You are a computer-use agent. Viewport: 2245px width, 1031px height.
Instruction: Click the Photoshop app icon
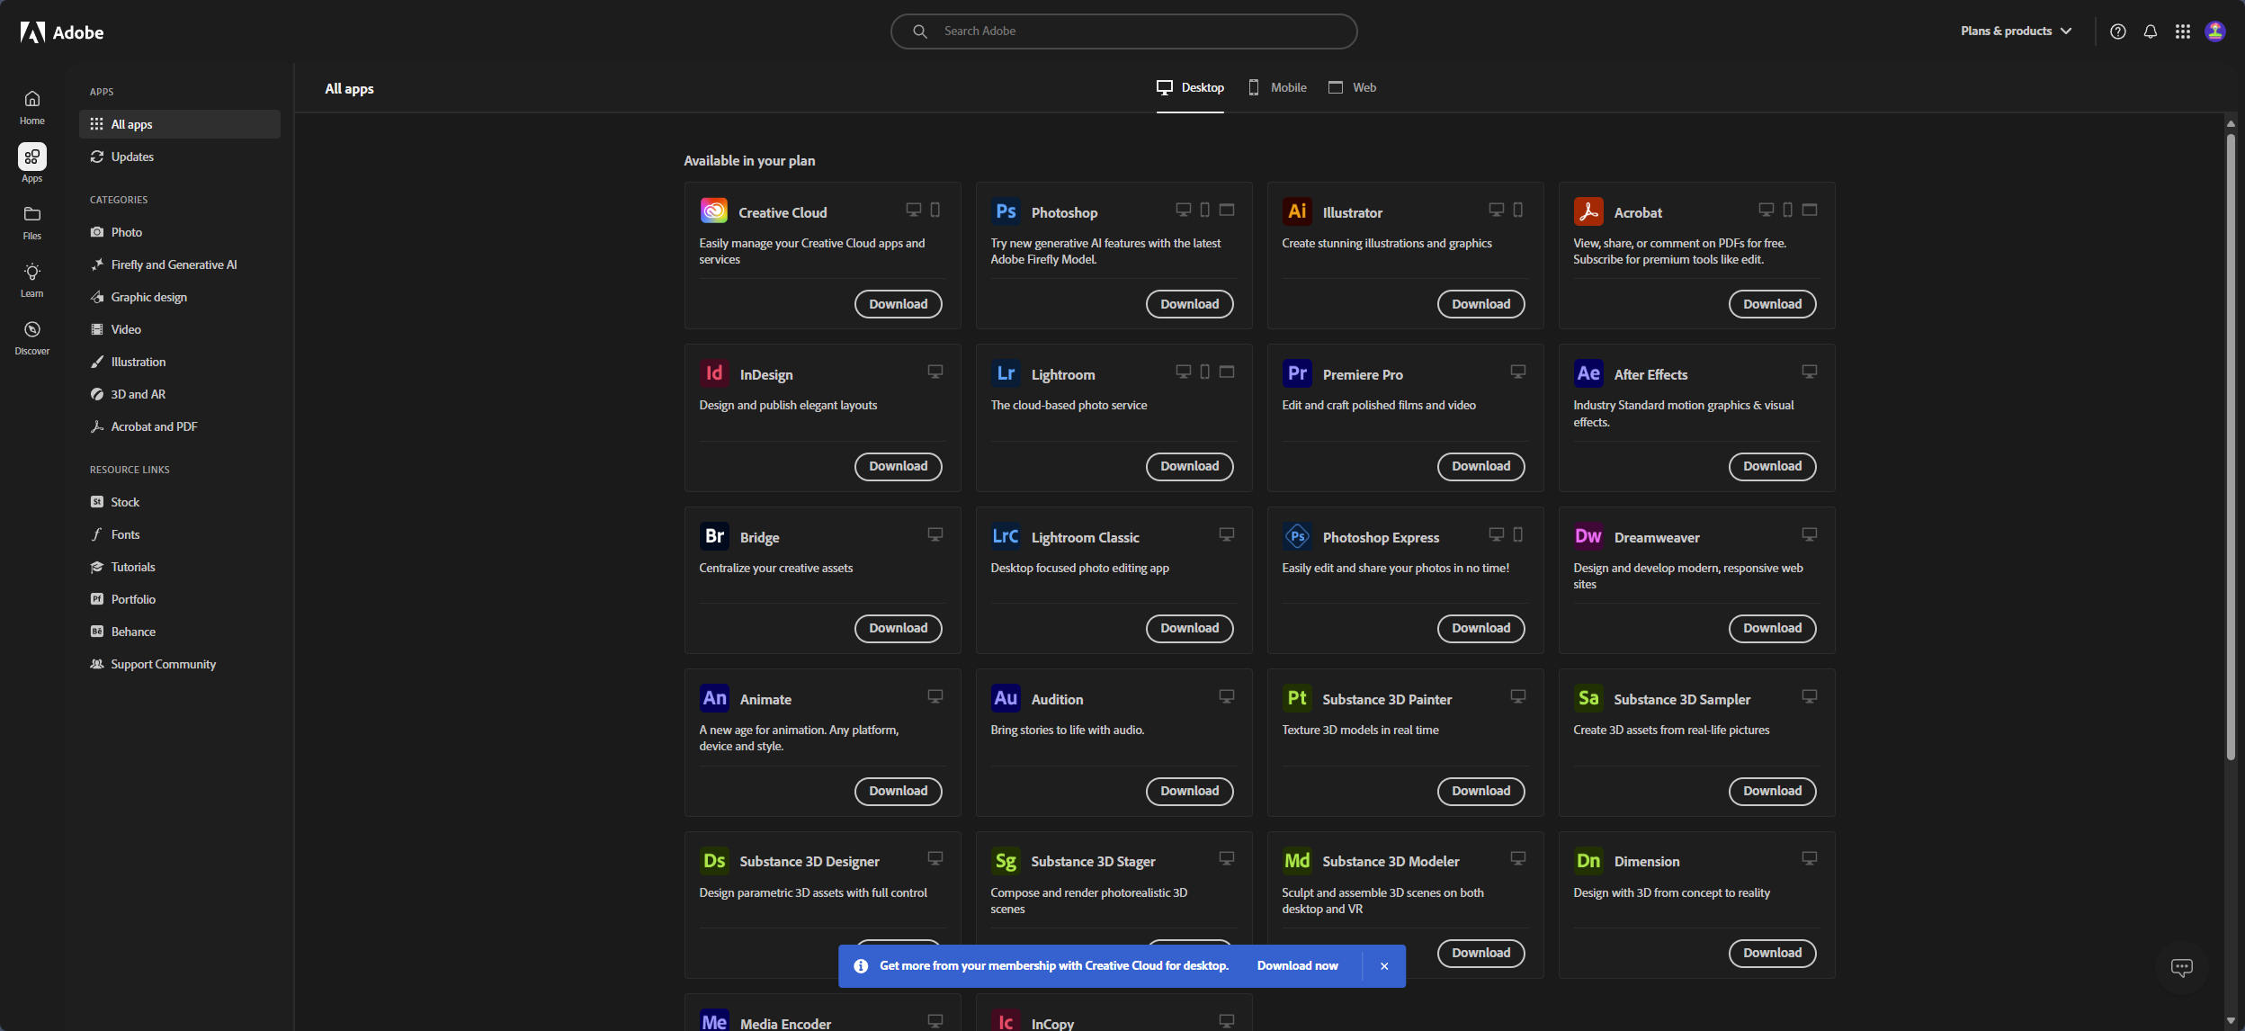(x=1006, y=211)
